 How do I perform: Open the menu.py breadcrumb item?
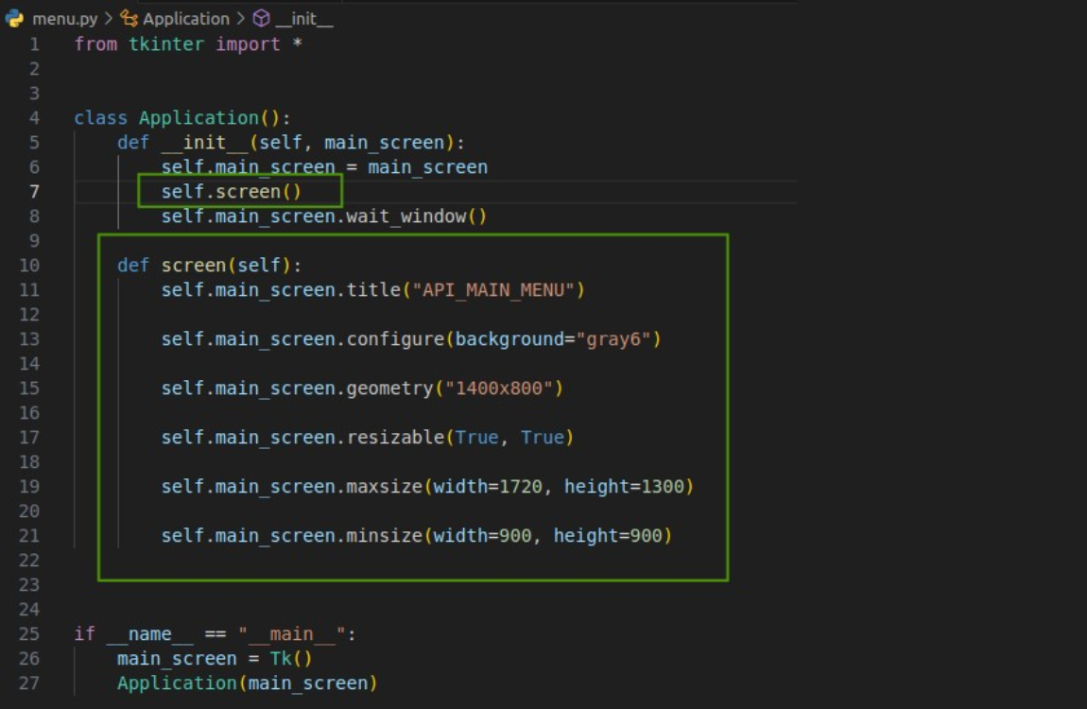(64, 19)
